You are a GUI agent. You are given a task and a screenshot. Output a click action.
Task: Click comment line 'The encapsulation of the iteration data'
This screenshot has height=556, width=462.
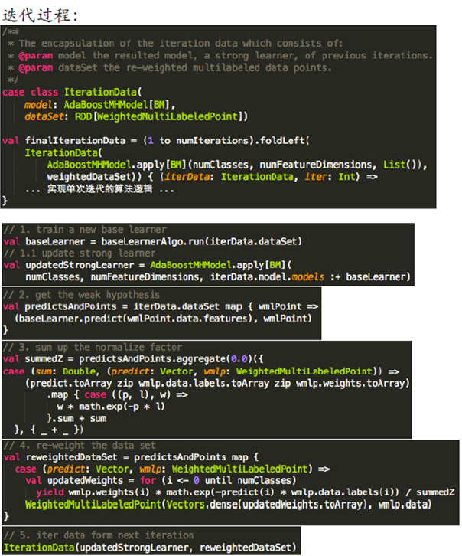coord(129,44)
